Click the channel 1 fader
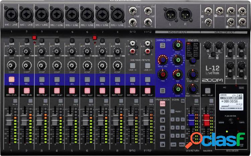251x156 pixels. tap(9, 120)
